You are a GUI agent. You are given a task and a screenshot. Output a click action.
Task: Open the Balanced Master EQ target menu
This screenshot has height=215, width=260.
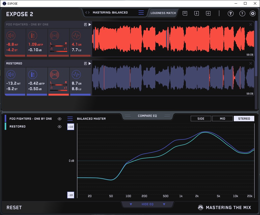click(70, 119)
